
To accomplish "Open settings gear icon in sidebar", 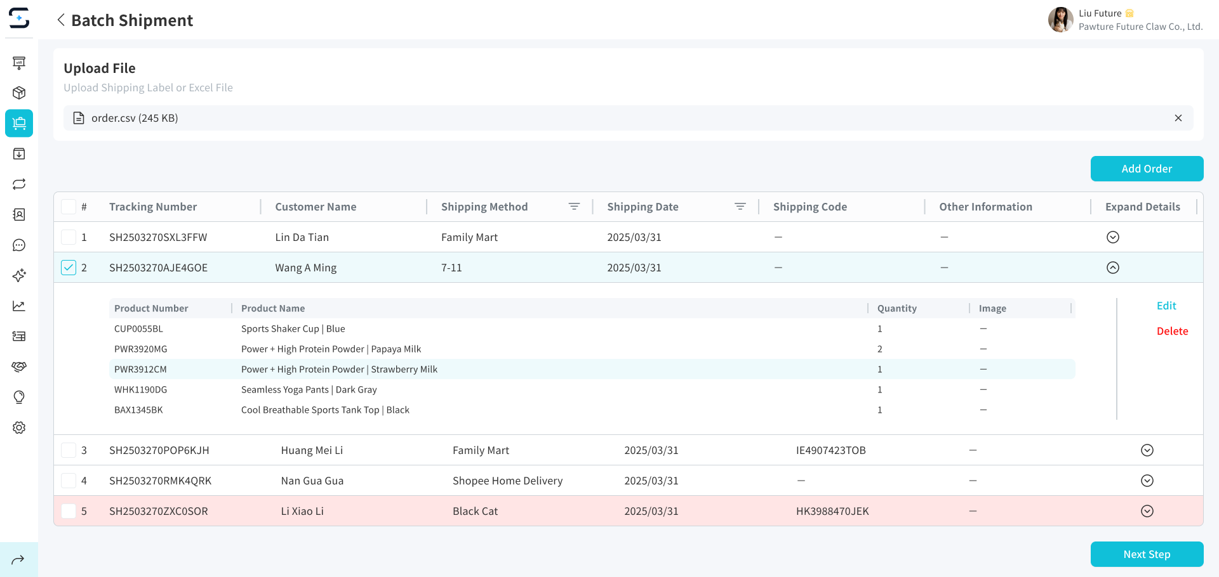I will (19, 427).
